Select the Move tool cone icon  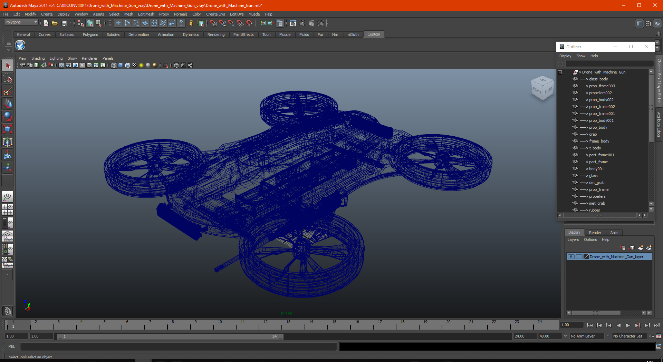[x=8, y=104]
